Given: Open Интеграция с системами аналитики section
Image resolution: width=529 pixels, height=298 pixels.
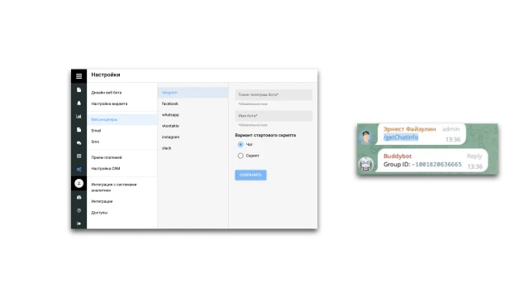Looking at the screenshot, I should point(114,188).
